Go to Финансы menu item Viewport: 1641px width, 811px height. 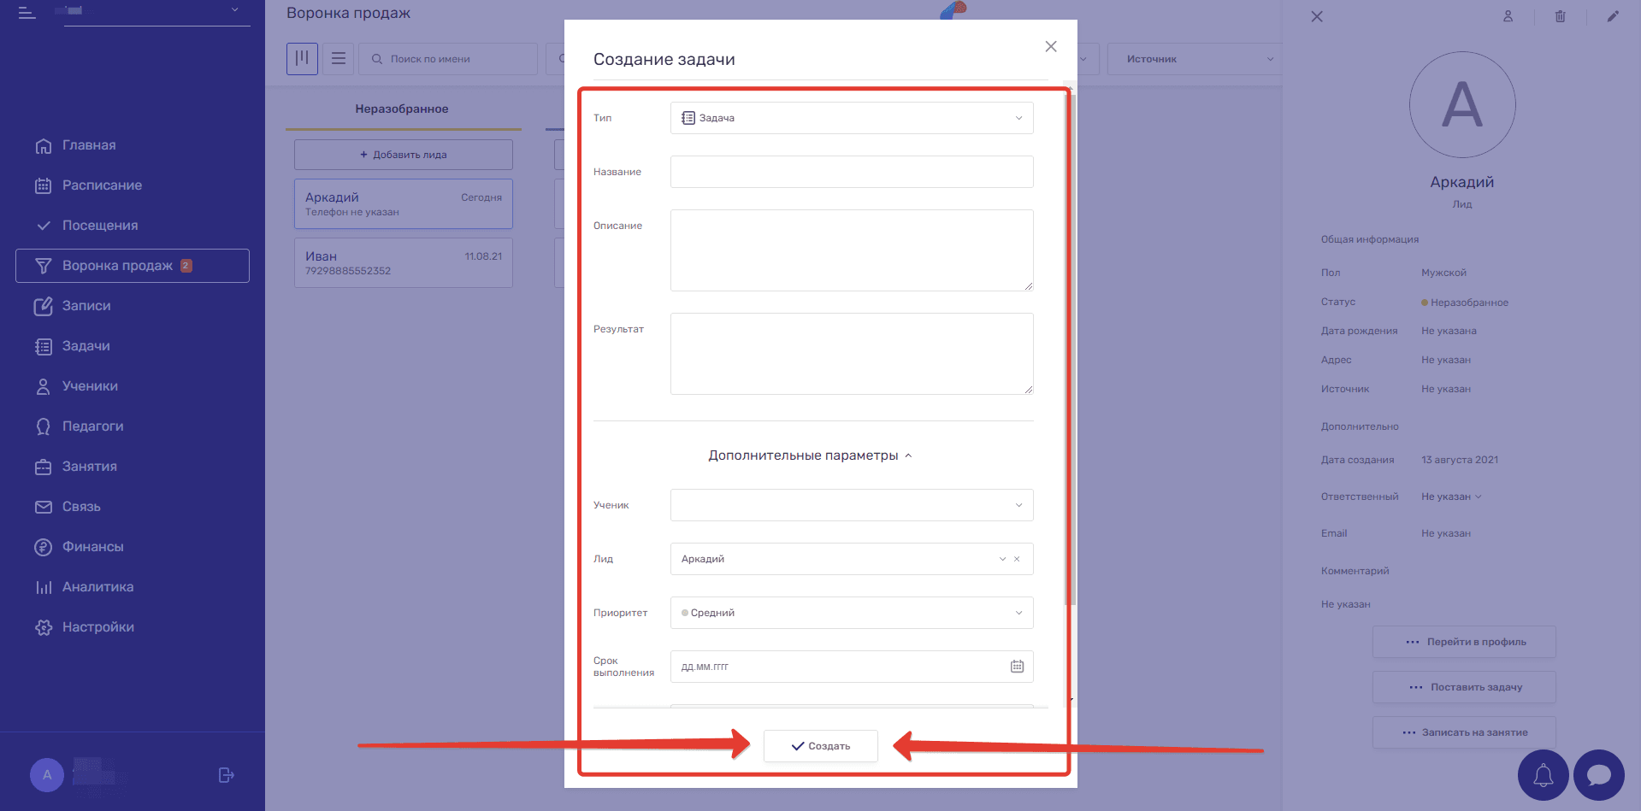(92, 547)
